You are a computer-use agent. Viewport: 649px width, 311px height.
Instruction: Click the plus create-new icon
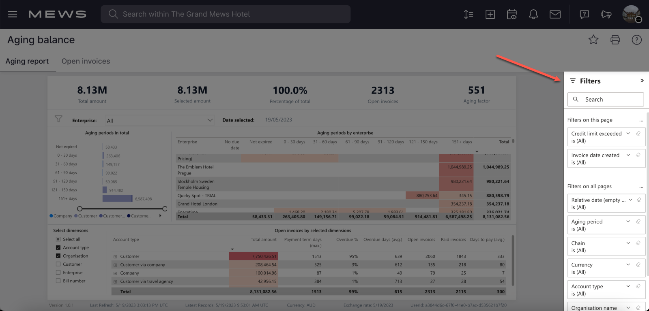490,15
